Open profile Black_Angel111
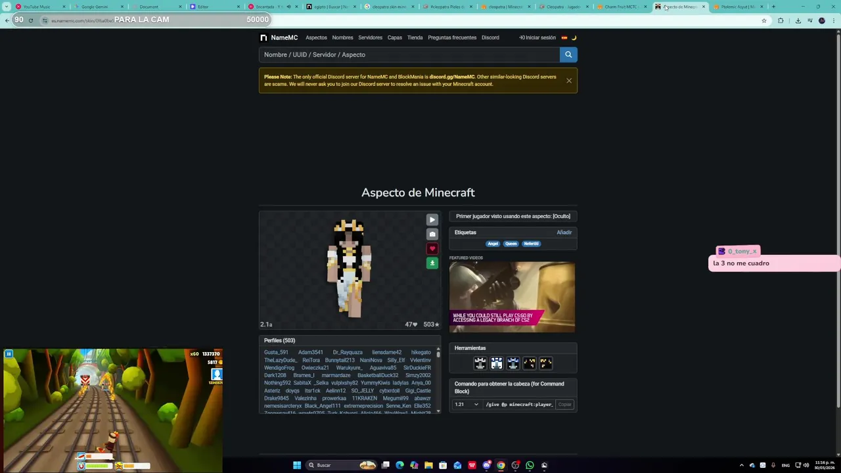 tap(322, 406)
